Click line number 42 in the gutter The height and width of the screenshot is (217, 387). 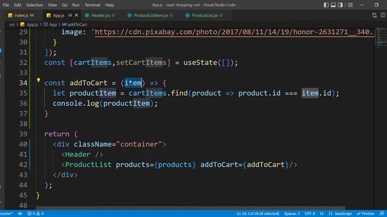tap(23, 165)
